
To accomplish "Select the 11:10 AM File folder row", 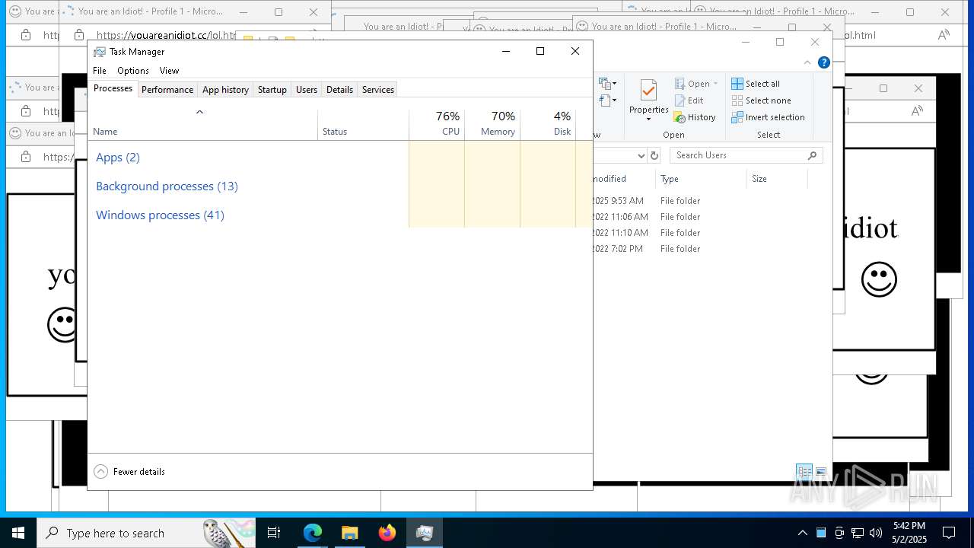I will pyautogui.click(x=700, y=233).
